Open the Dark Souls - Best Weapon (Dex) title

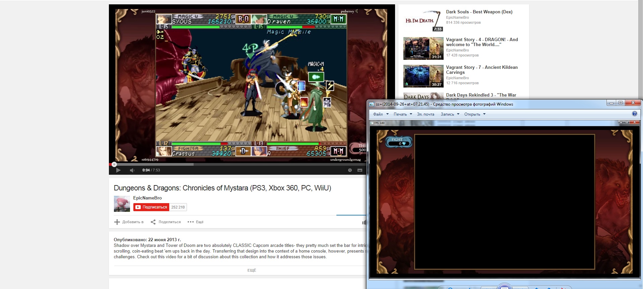point(479,12)
